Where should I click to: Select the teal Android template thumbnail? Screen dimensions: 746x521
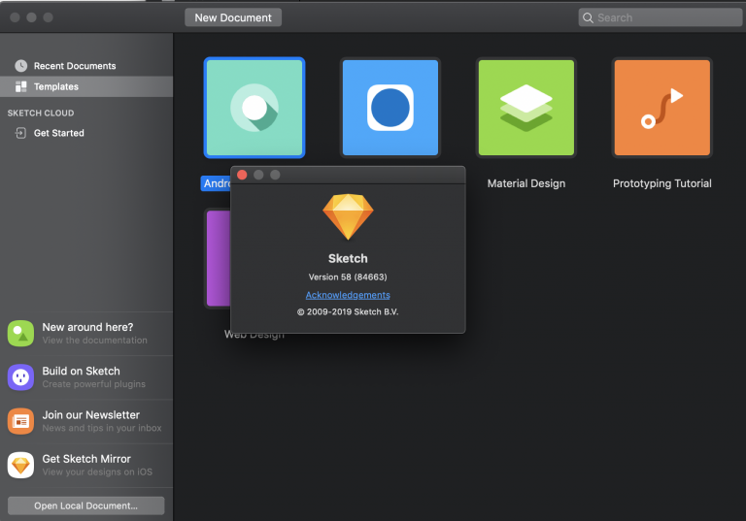tap(254, 108)
